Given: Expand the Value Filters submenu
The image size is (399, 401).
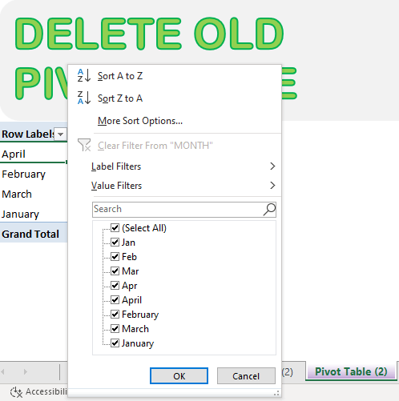Looking at the screenshot, I should point(183,186).
